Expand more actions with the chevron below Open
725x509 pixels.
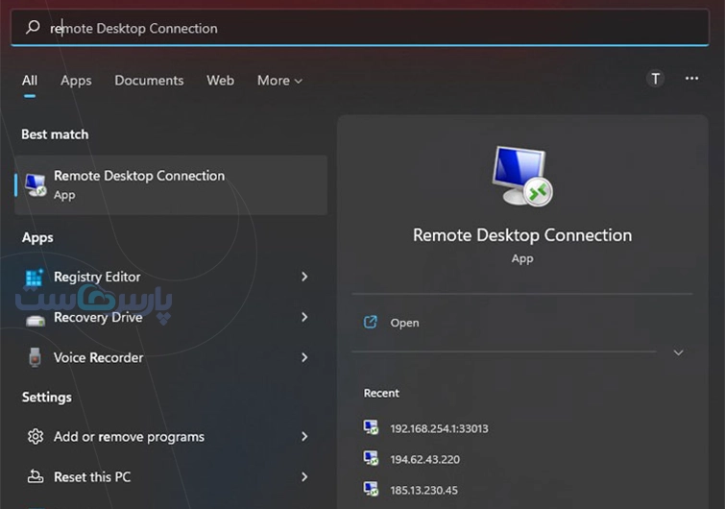click(x=678, y=352)
